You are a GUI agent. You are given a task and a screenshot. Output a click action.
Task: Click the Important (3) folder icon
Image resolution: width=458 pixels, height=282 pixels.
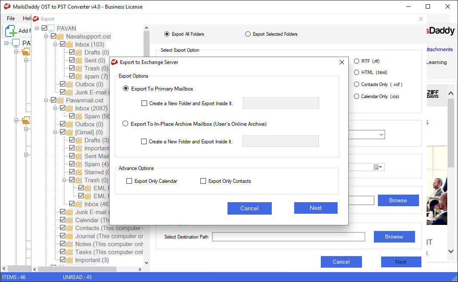tap(70, 260)
